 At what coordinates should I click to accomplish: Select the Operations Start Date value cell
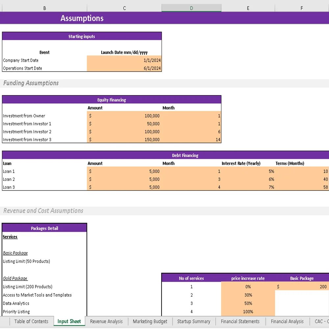[x=124, y=68]
